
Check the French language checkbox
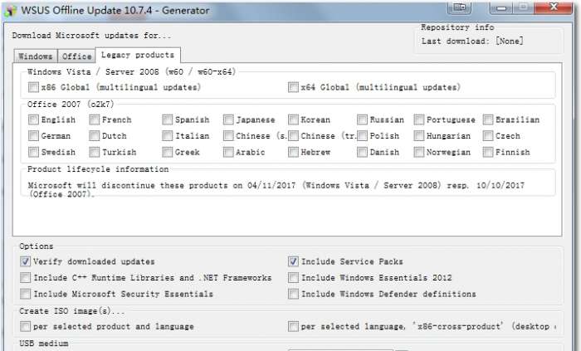94,119
